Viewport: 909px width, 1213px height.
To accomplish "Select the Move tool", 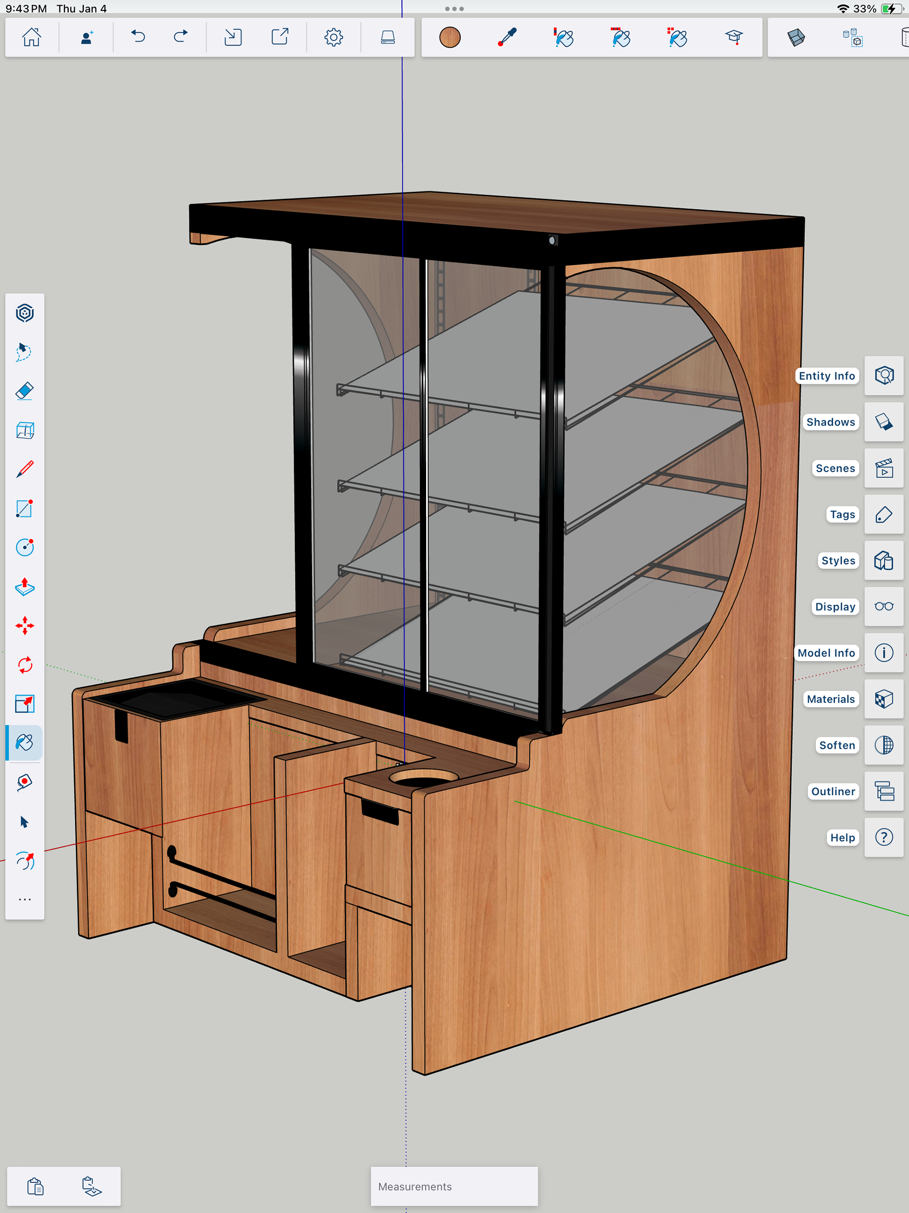I will pos(25,626).
